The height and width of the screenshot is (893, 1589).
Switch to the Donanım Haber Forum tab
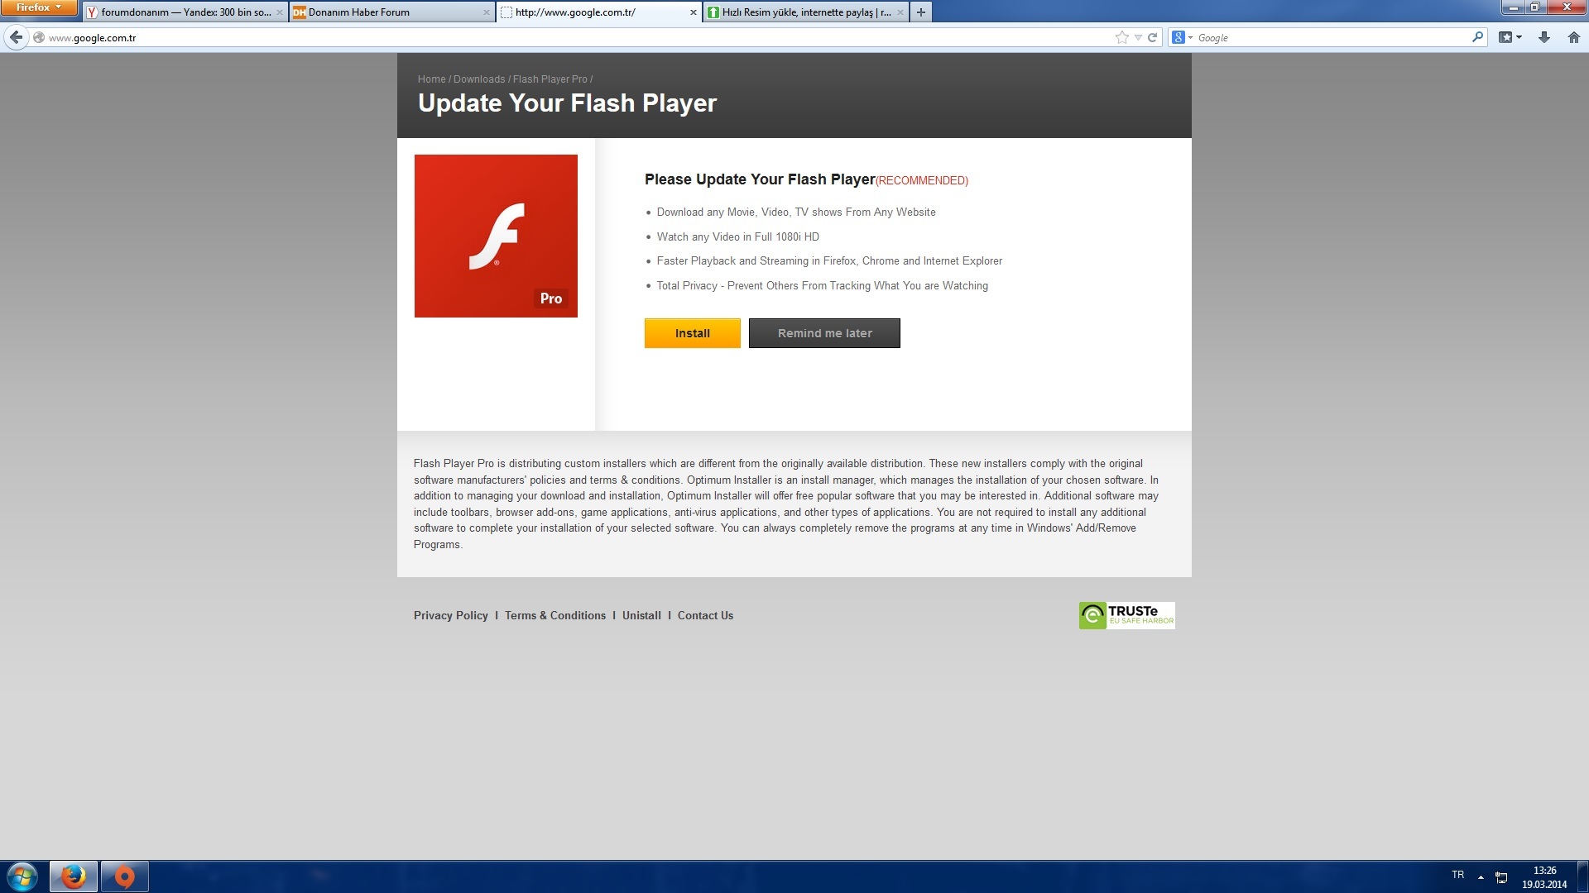coord(391,12)
